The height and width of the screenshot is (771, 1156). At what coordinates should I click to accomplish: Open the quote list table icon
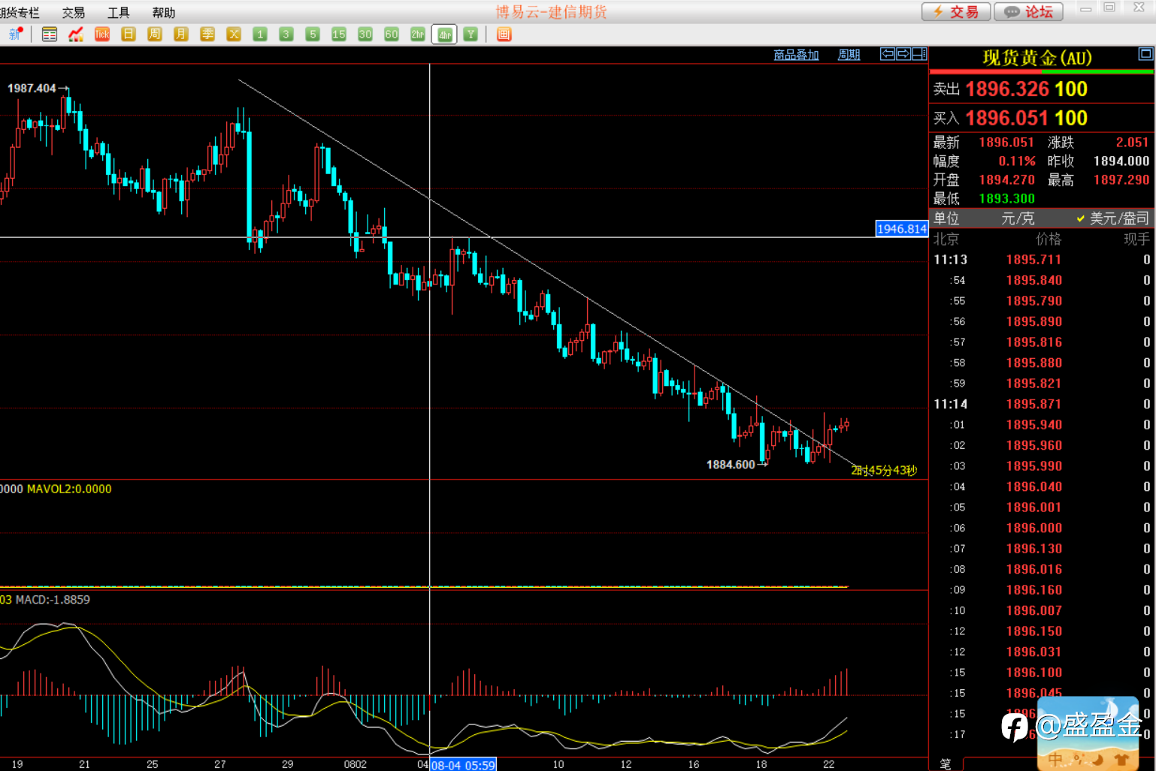tap(50, 35)
